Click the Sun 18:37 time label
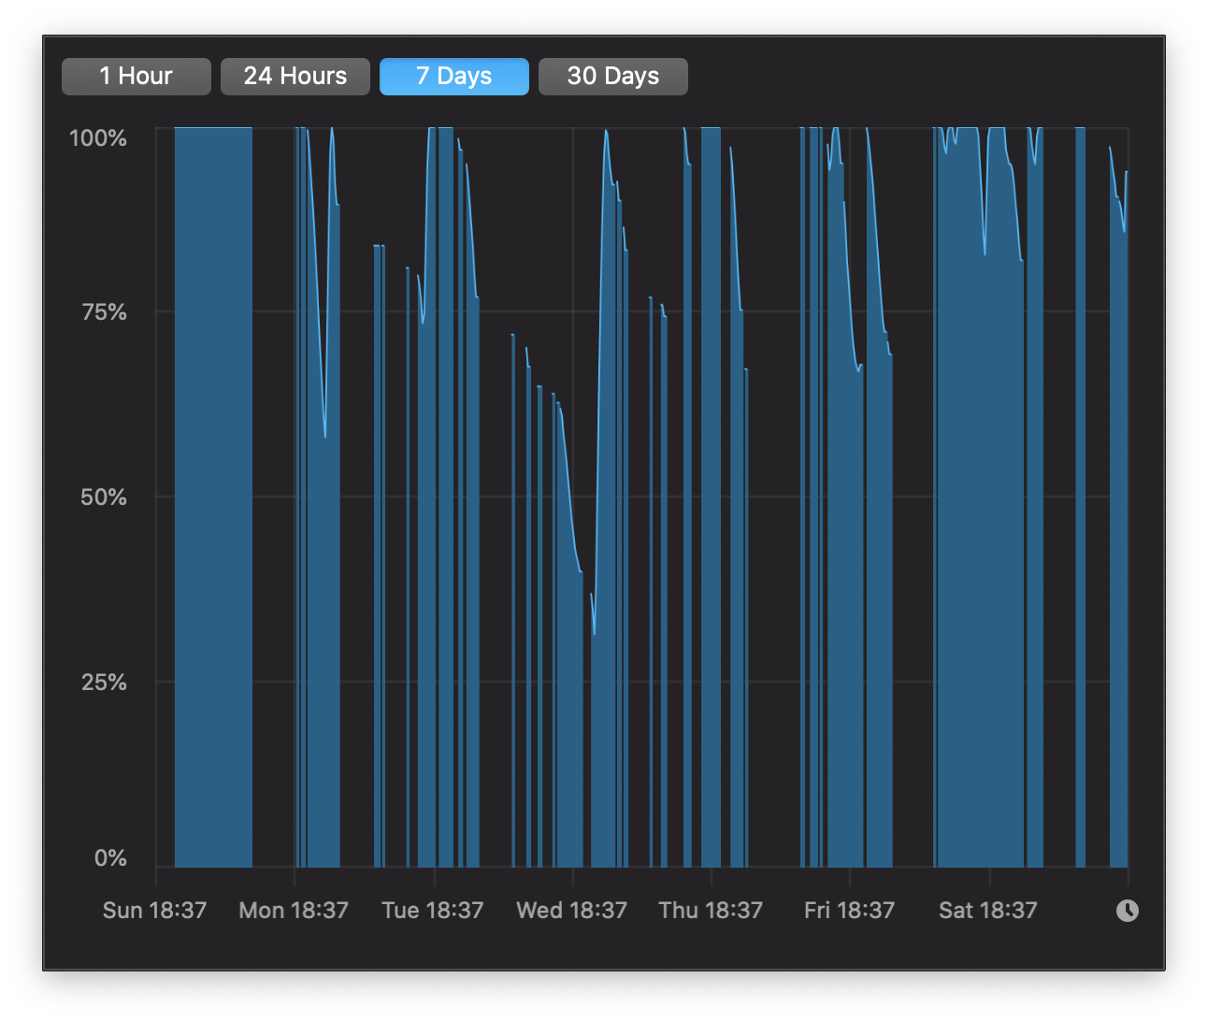This screenshot has height=1021, width=1208. pyautogui.click(x=154, y=911)
